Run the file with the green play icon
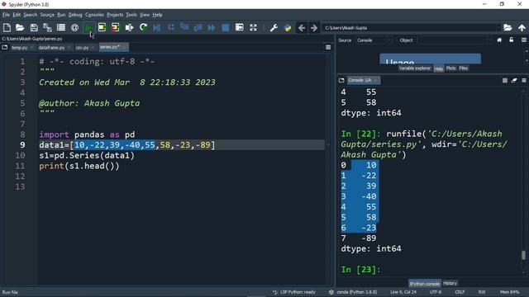This screenshot has width=529, height=297. [88, 27]
